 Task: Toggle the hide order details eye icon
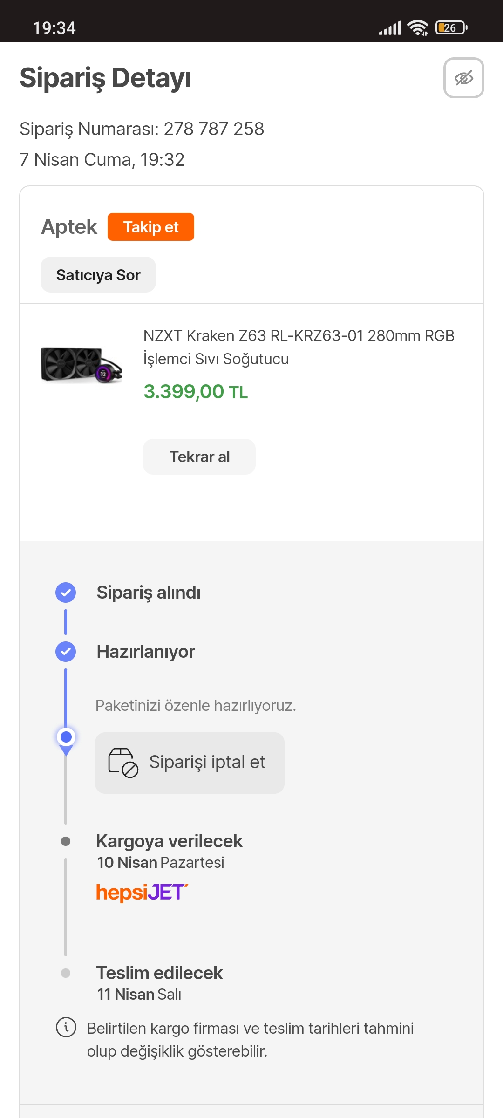pyautogui.click(x=463, y=78)
